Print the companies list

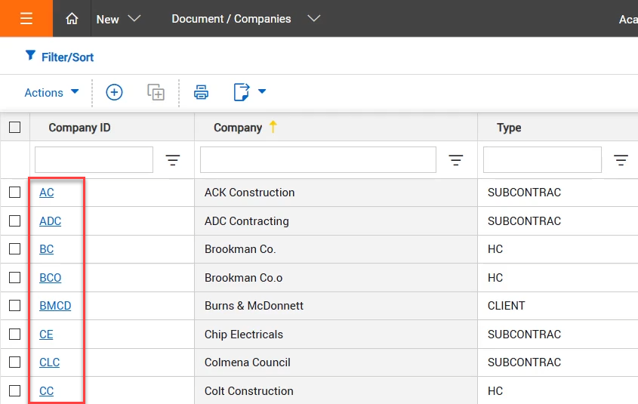tap(201, 92)
